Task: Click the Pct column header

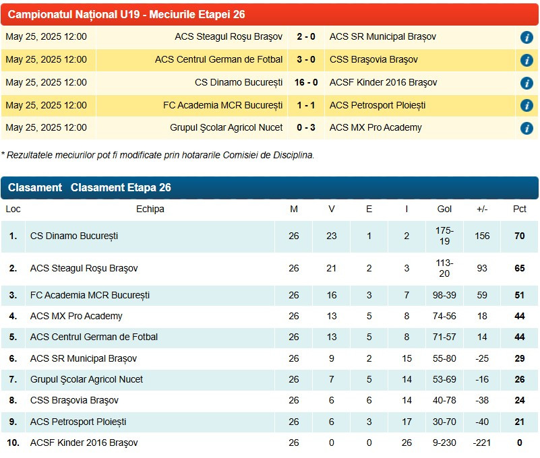Action: (519, 209)
